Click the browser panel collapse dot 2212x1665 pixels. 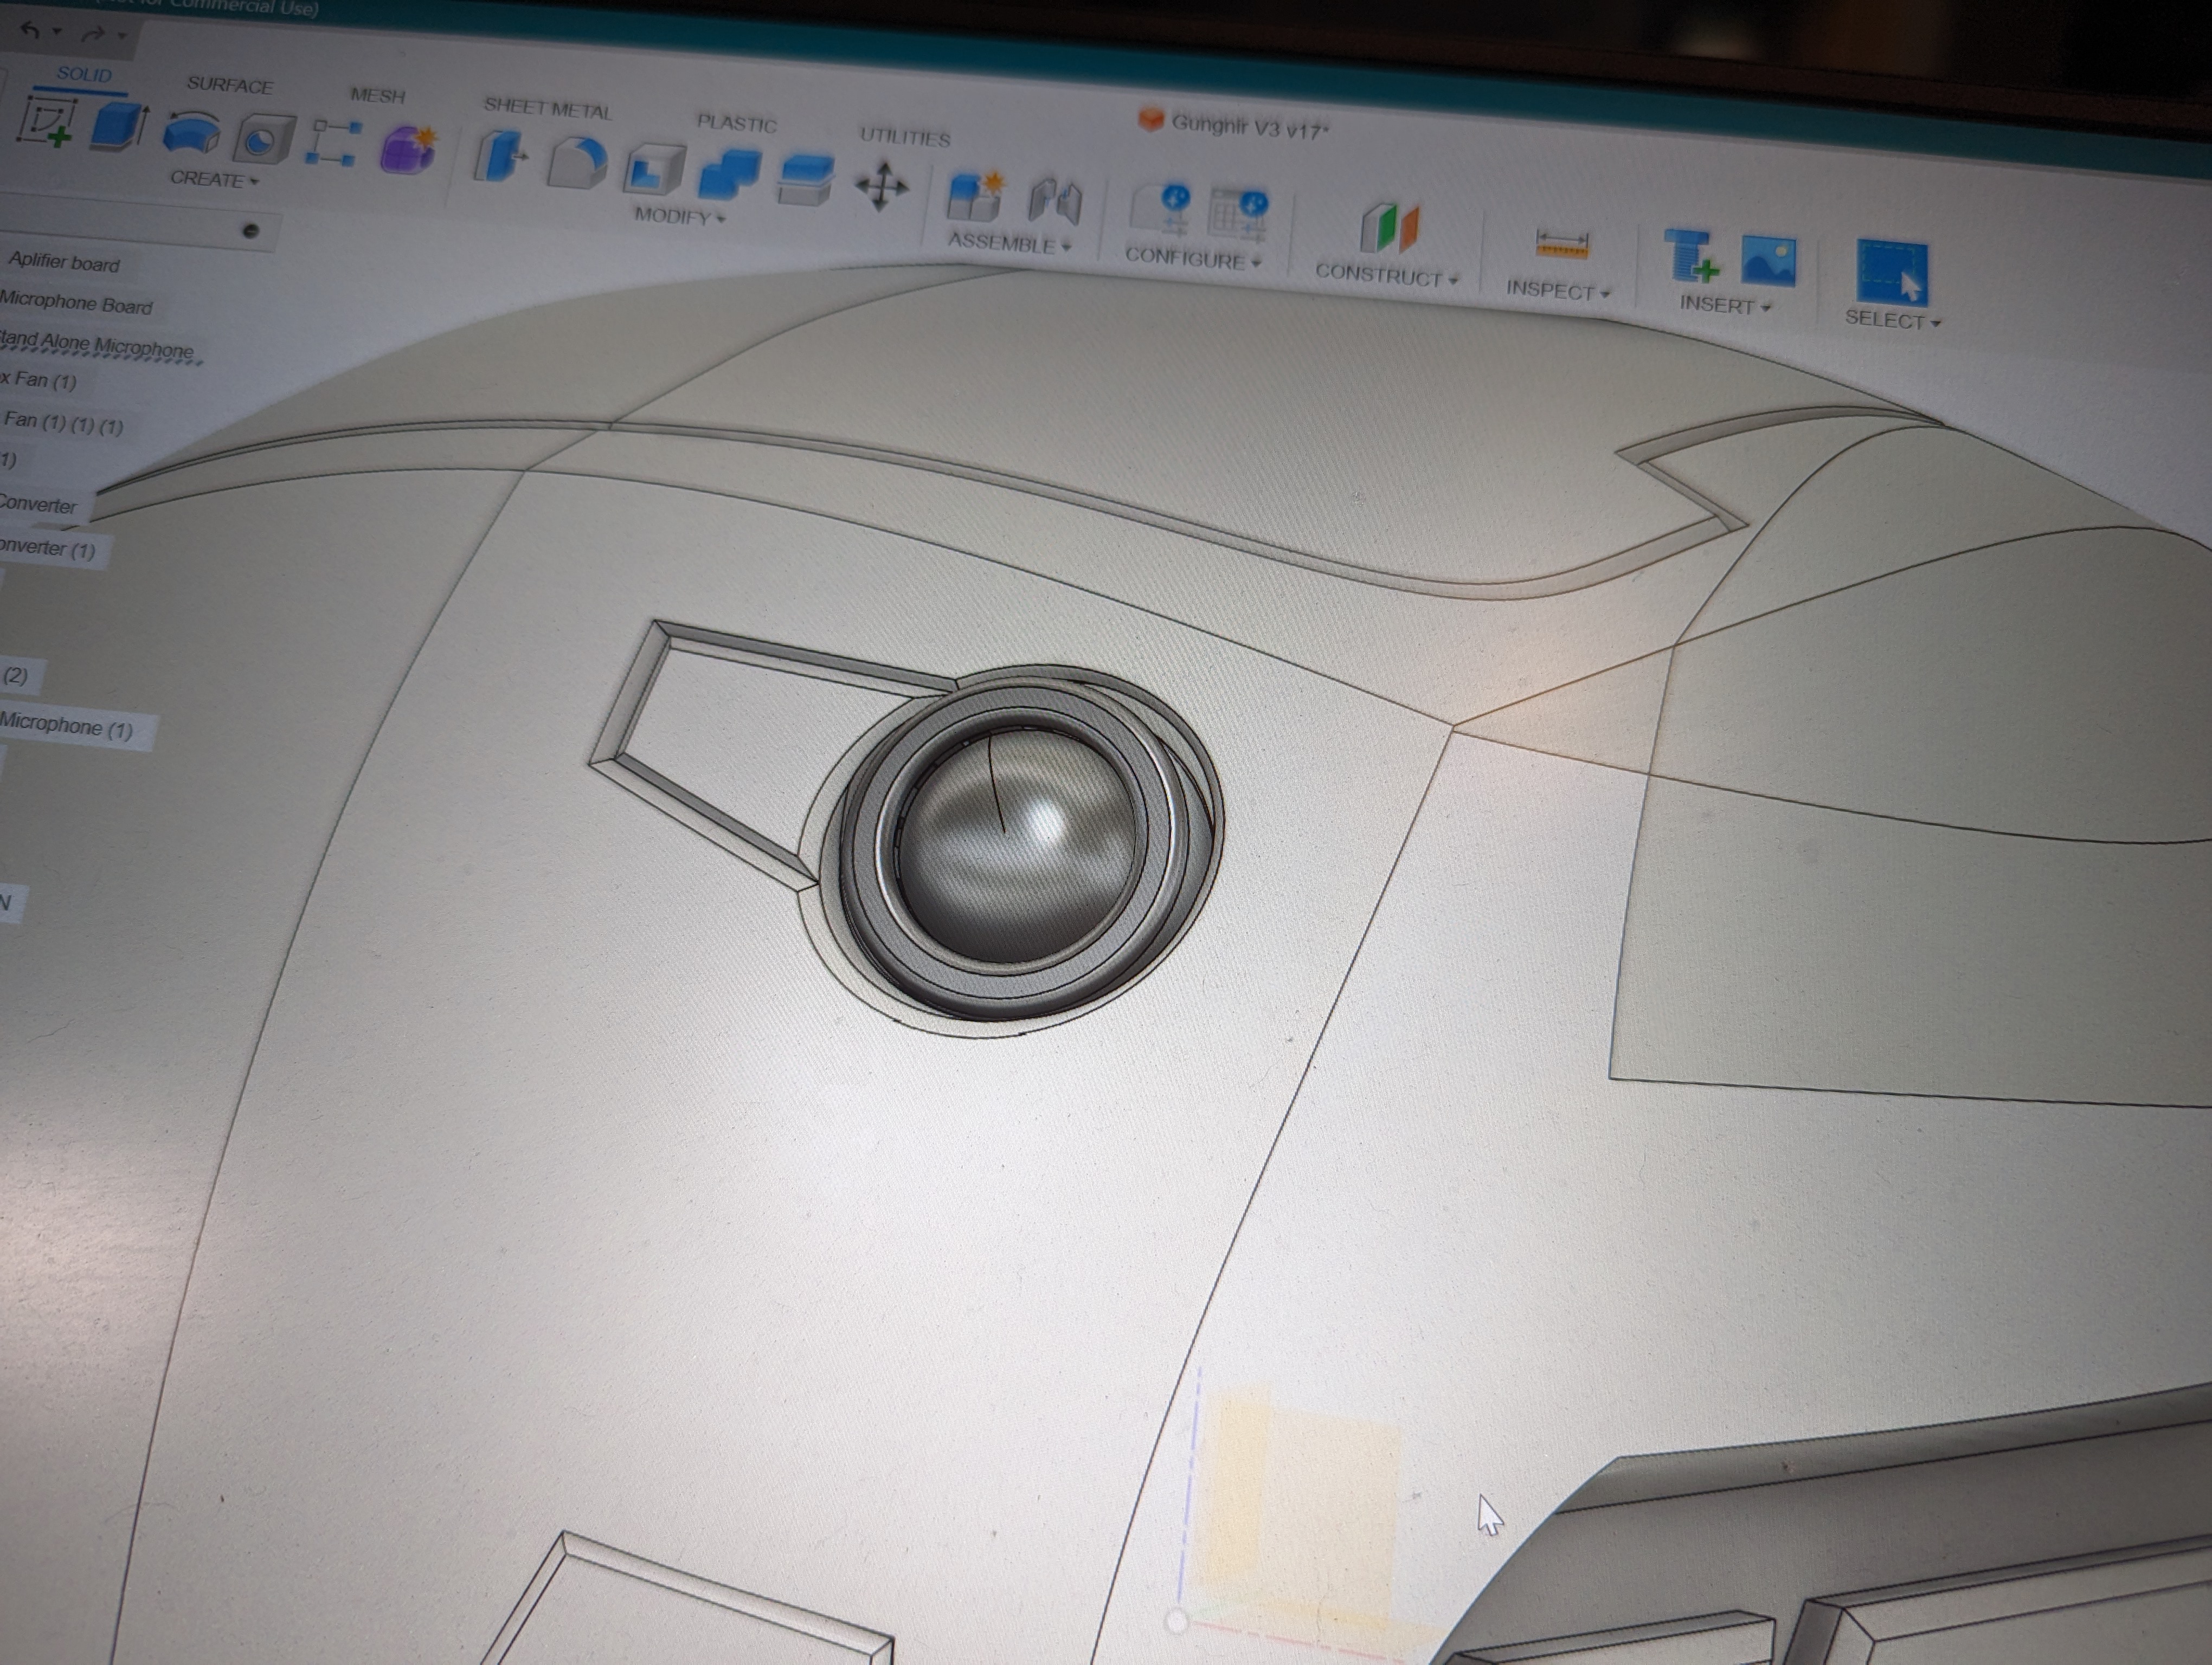pos(250,231)
